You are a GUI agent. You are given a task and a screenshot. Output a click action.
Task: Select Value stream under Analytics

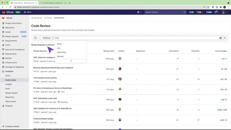coord(10,101)
